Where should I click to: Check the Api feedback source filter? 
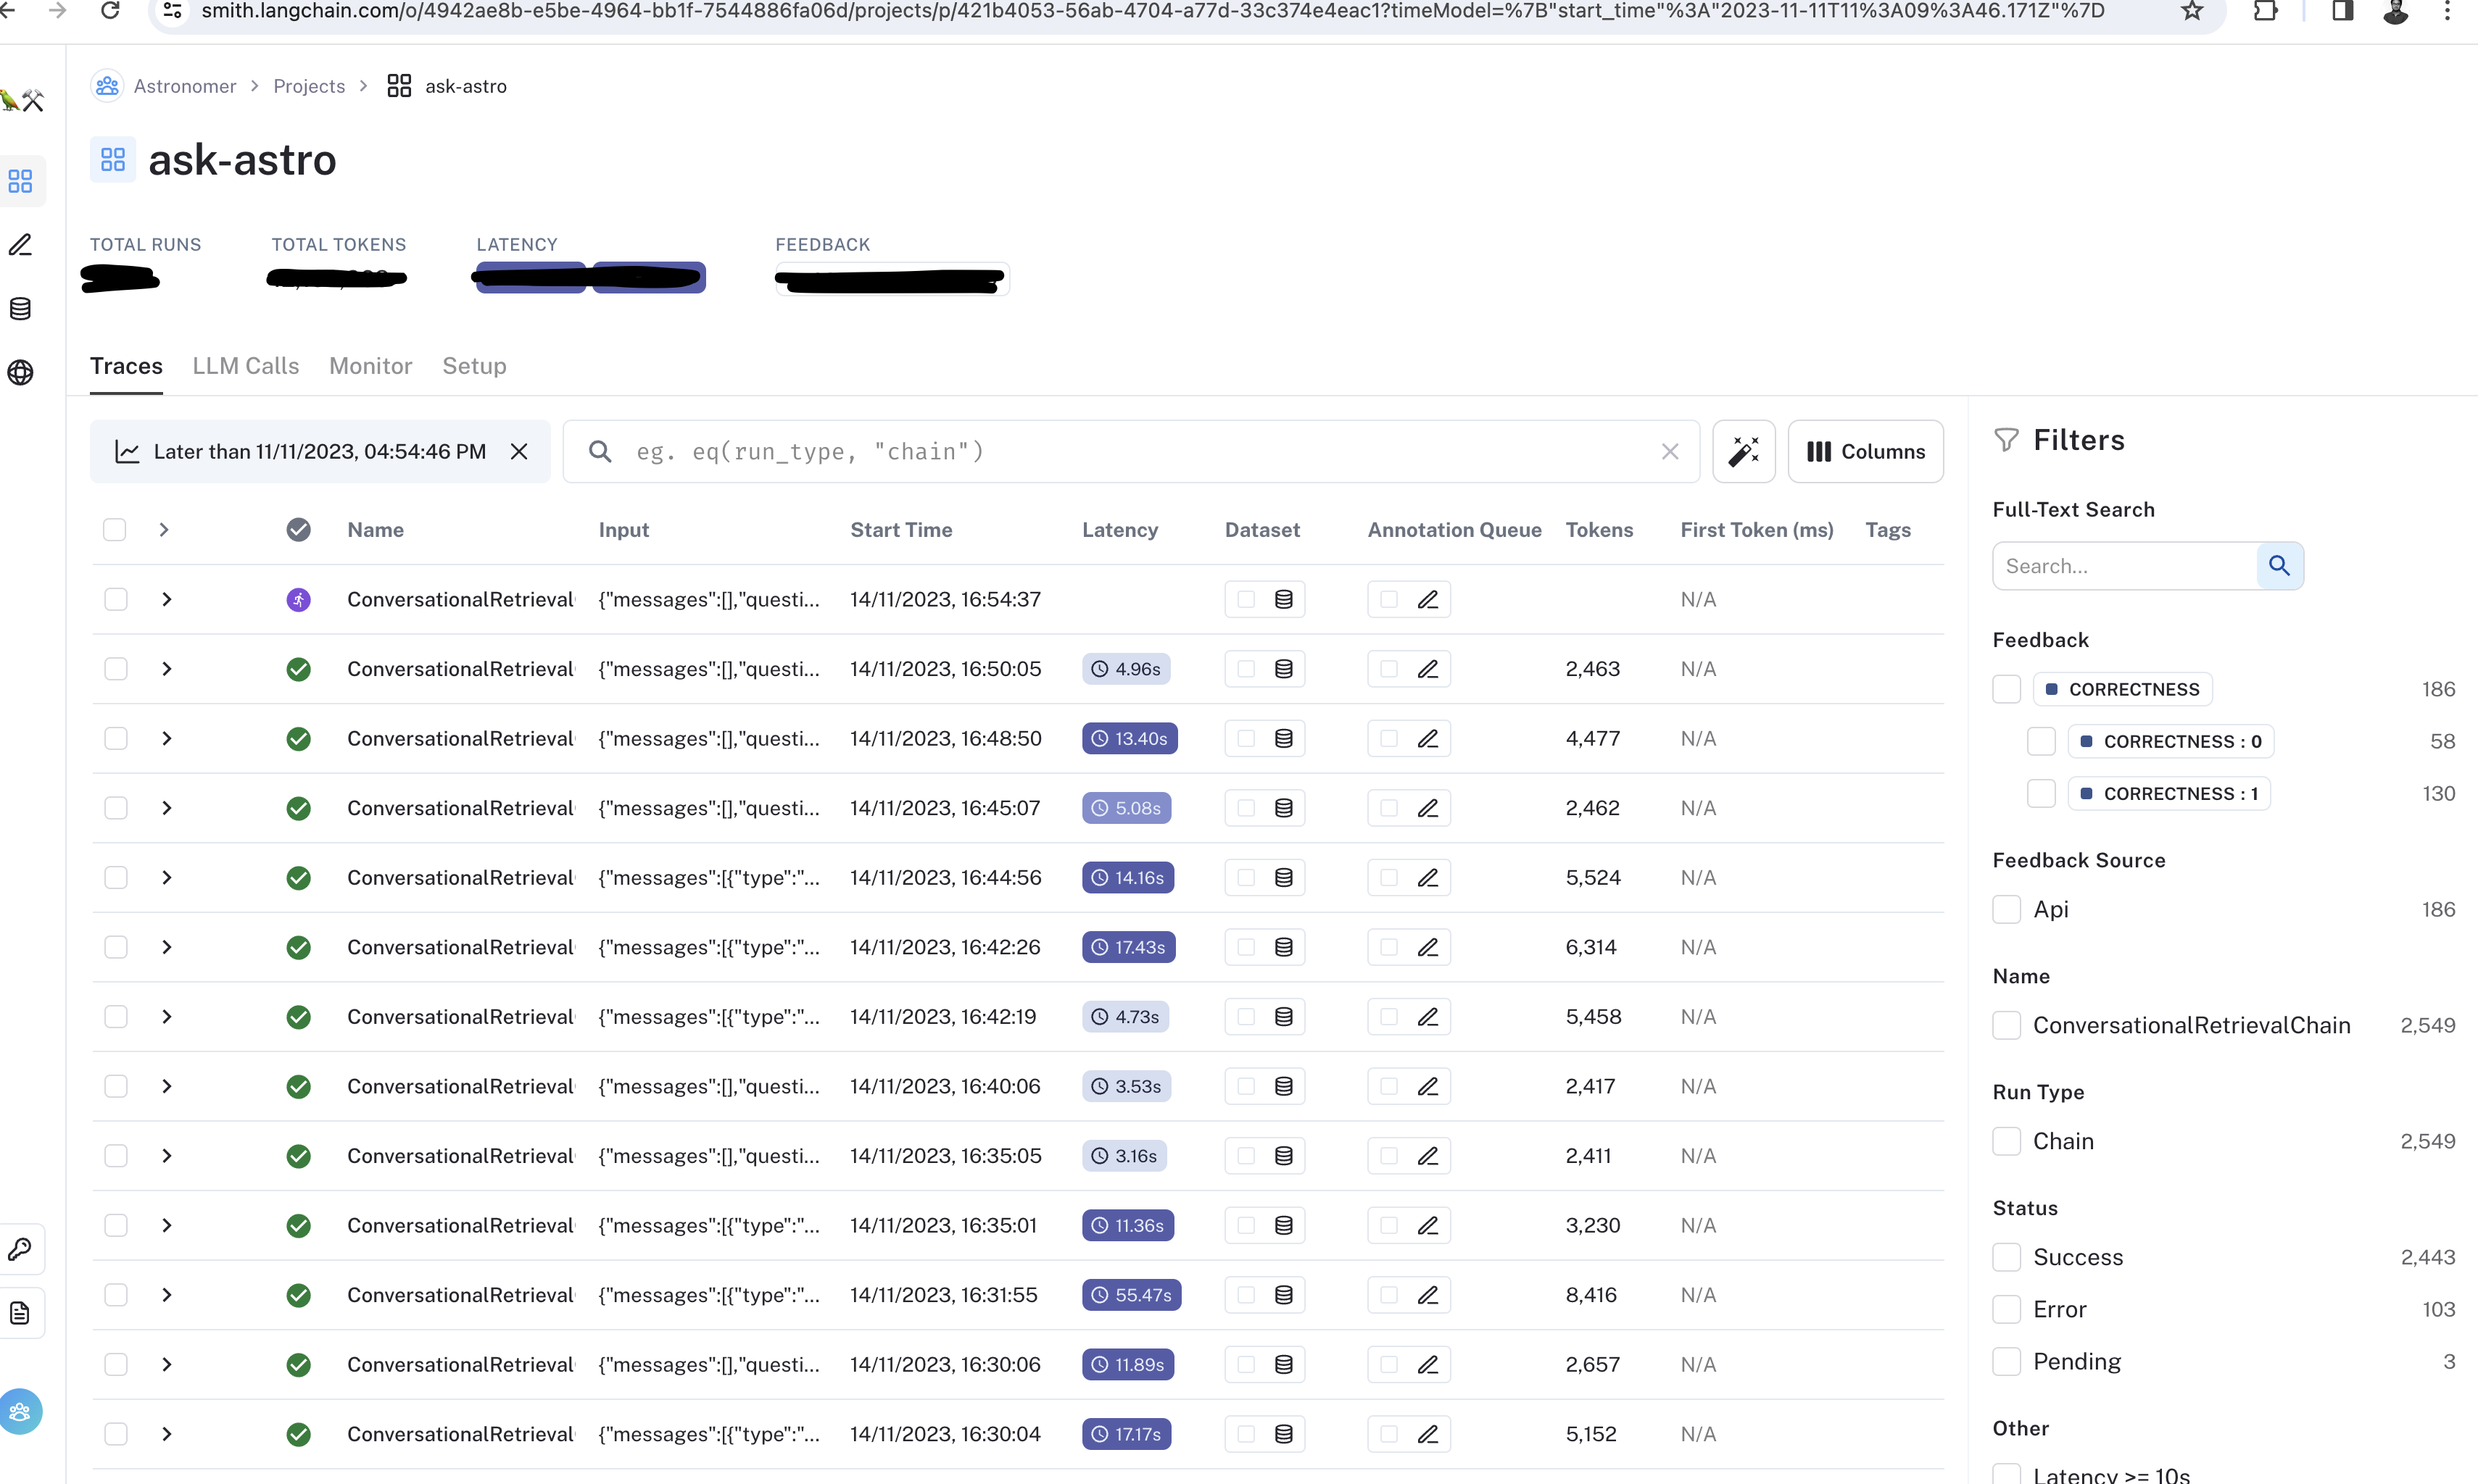pyautogui.click(x=2007, y=909)
